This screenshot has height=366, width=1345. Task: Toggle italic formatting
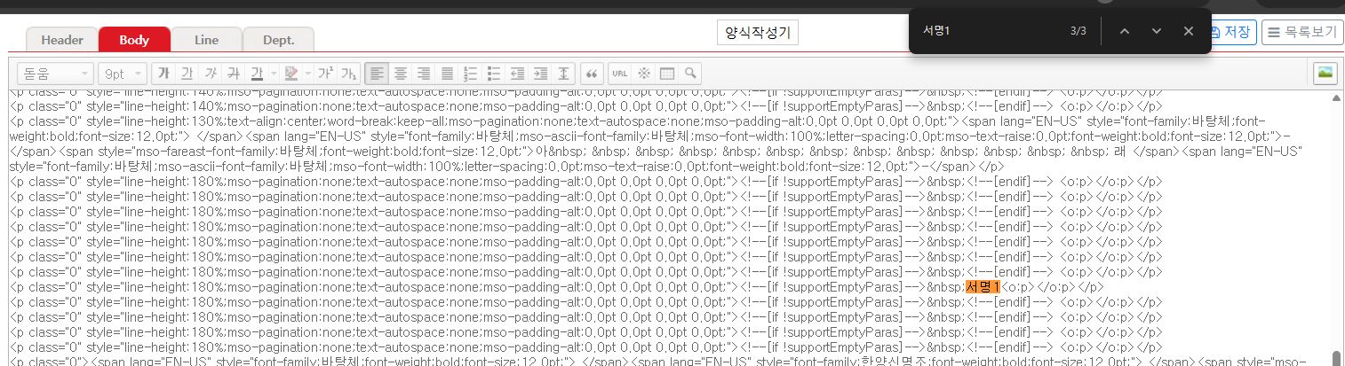211,73
